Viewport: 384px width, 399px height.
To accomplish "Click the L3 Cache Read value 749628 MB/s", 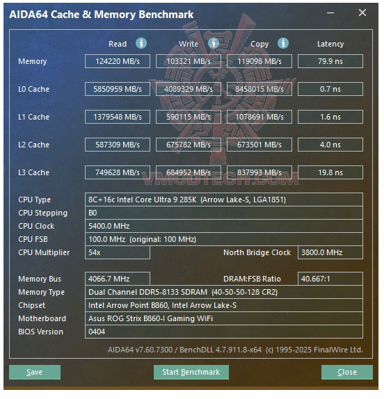I will click(x=118, y=173).
